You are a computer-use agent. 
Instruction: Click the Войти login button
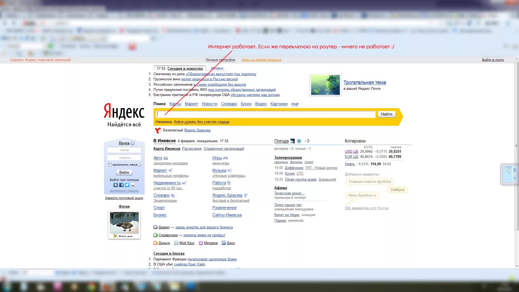[x=124, y=172]
